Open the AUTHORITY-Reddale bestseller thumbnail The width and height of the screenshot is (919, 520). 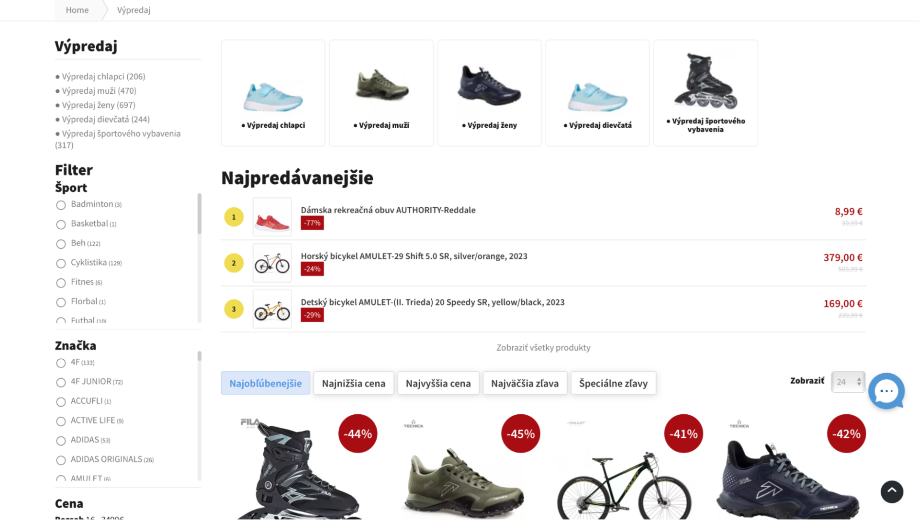pos(272,217)
